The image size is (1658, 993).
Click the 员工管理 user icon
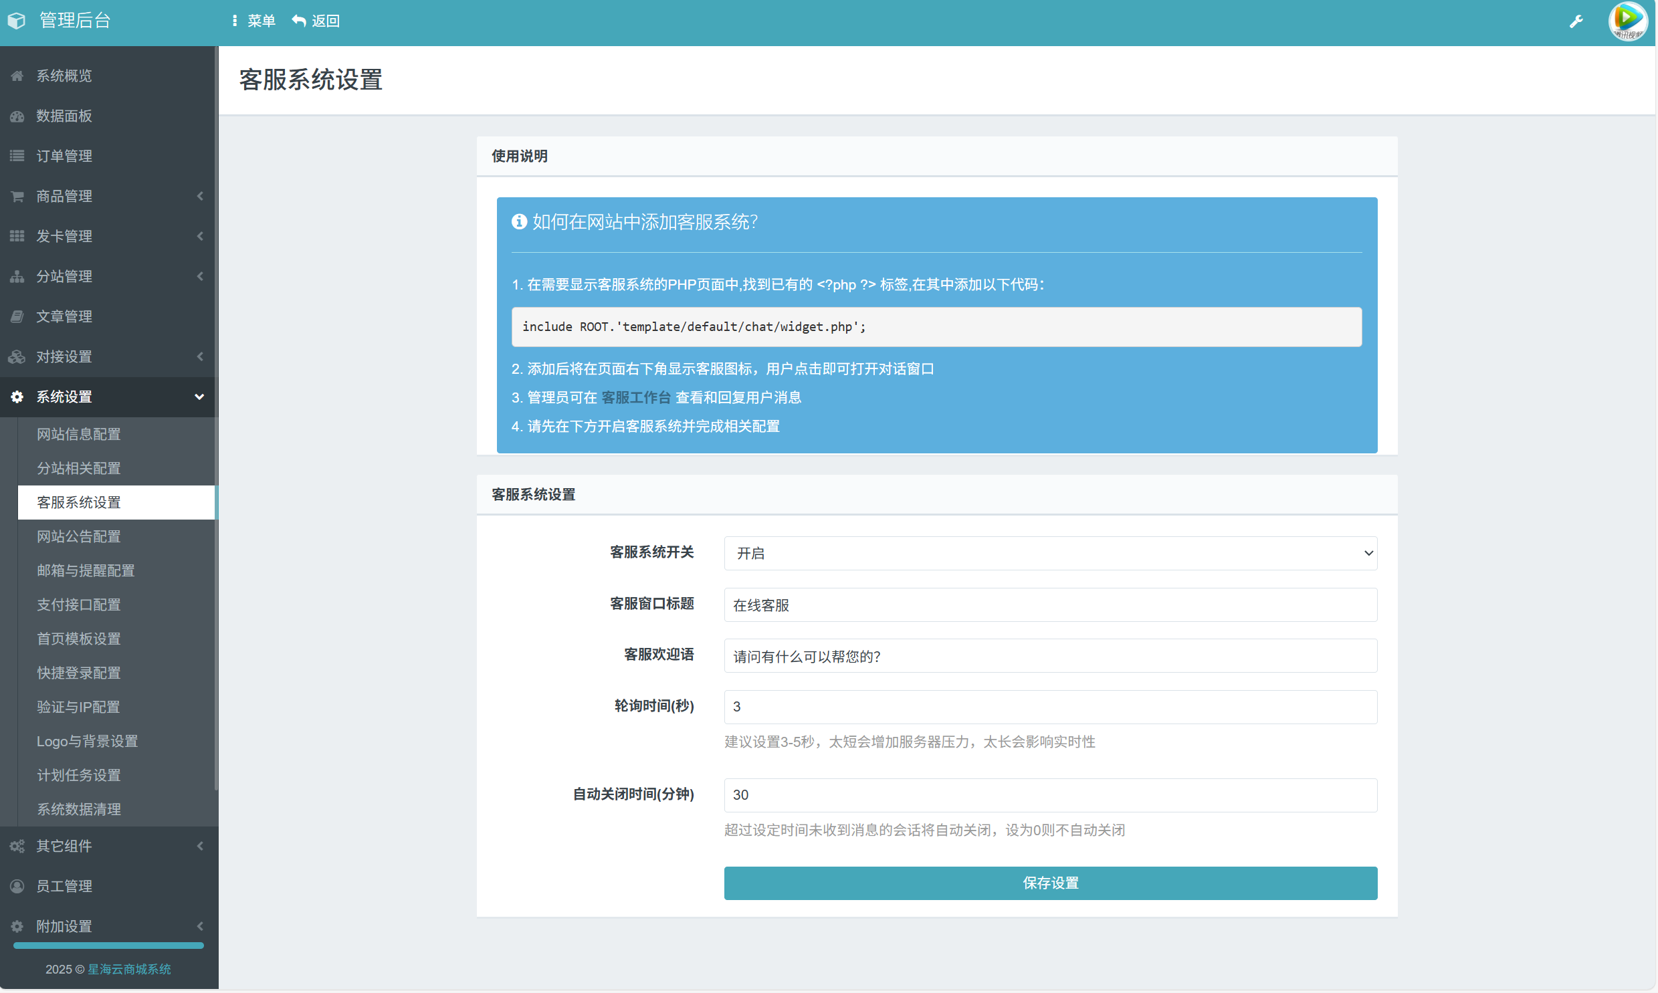[x=17, y=886]
